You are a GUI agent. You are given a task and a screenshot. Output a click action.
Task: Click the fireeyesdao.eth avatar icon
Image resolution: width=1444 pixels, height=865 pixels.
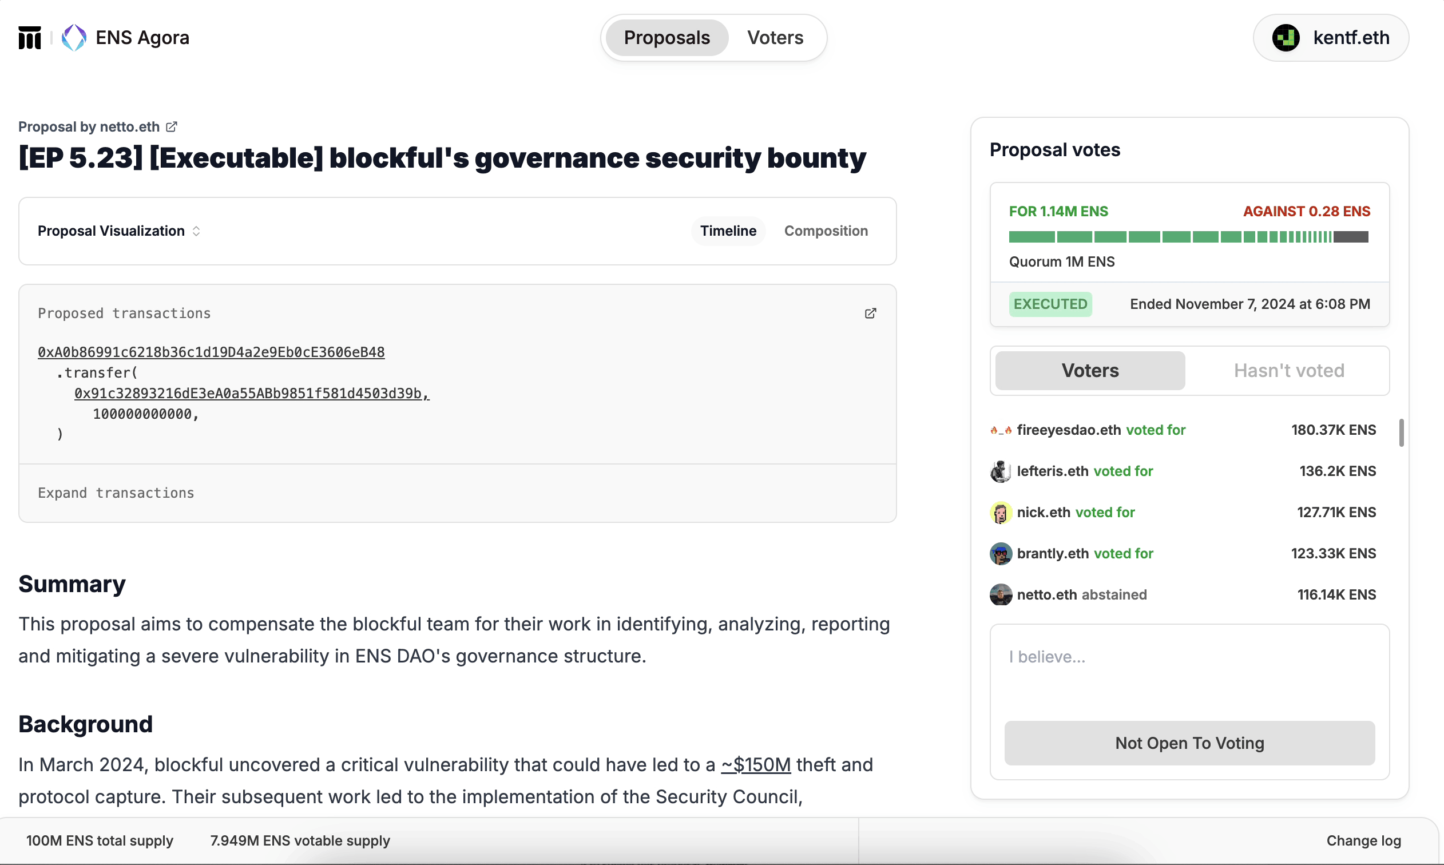[x=1001, y=430]
